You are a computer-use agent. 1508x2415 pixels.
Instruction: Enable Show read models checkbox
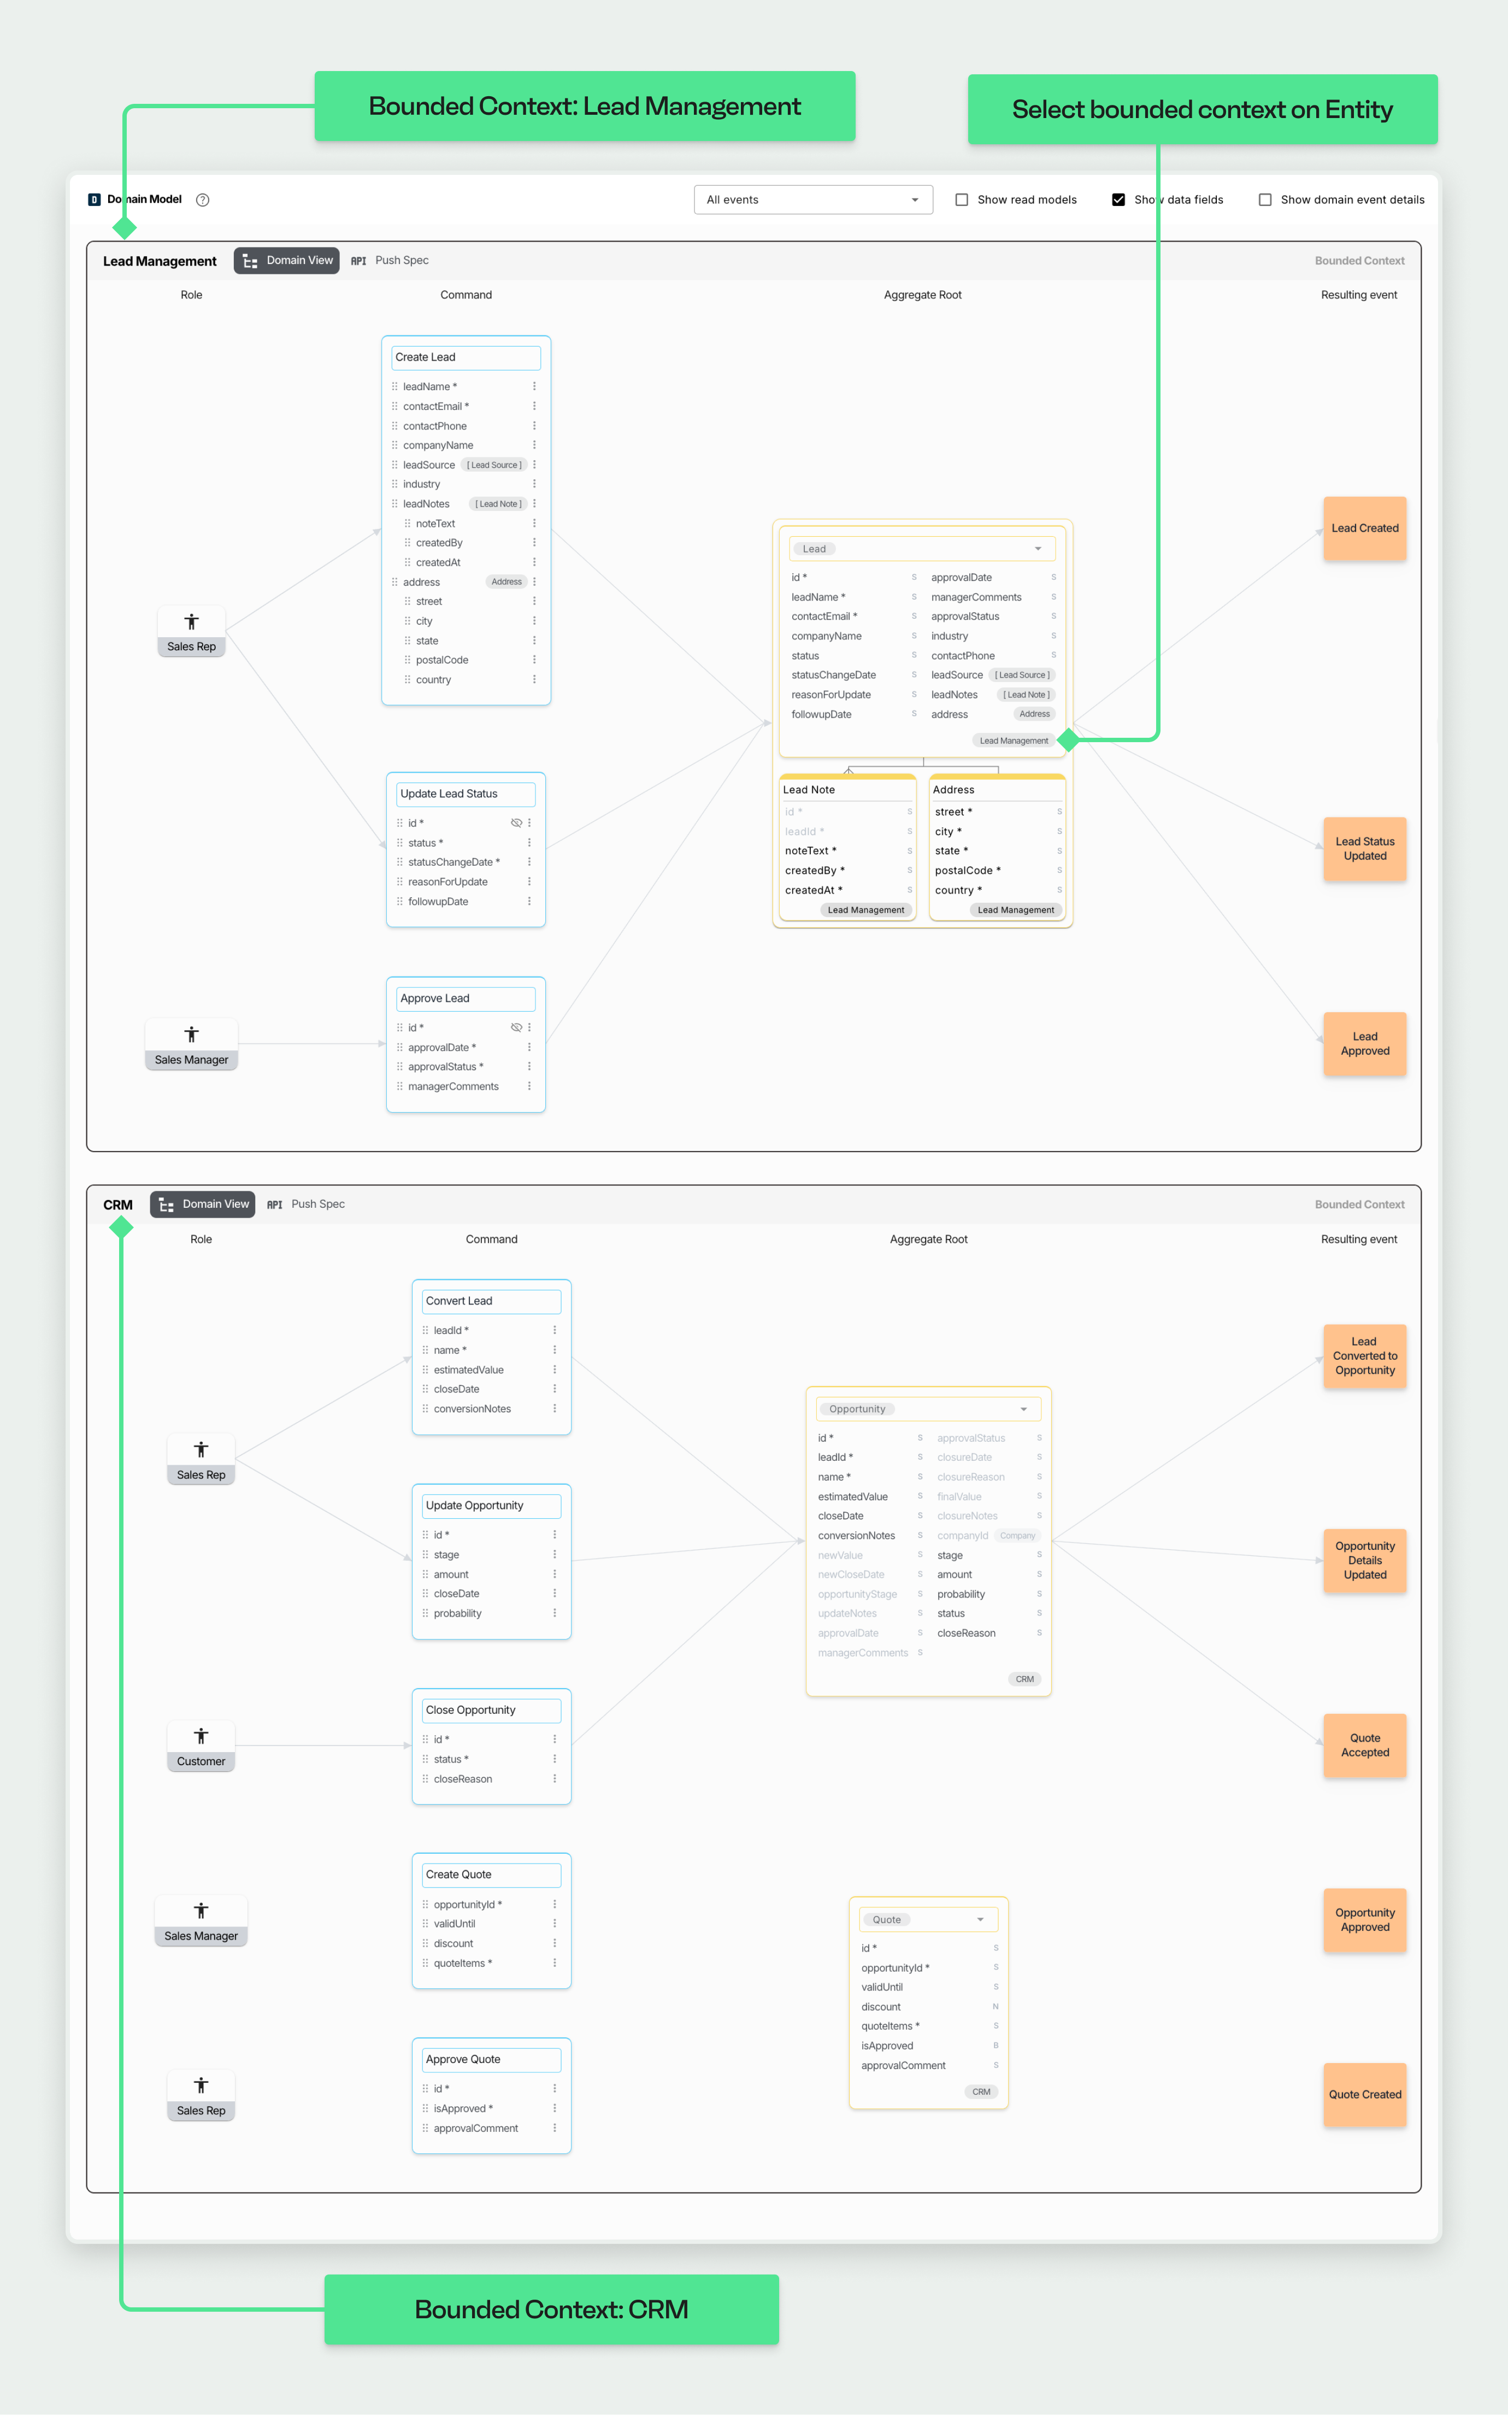[x=962, y=199]
